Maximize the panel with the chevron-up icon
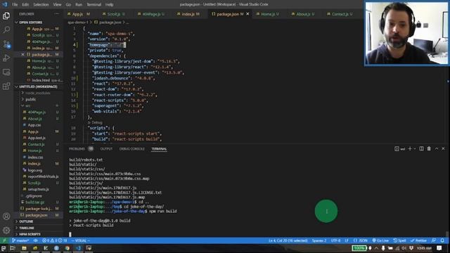The height and width of the screenshot is (253, 450). pyautogui.click(x=437, y=148)
